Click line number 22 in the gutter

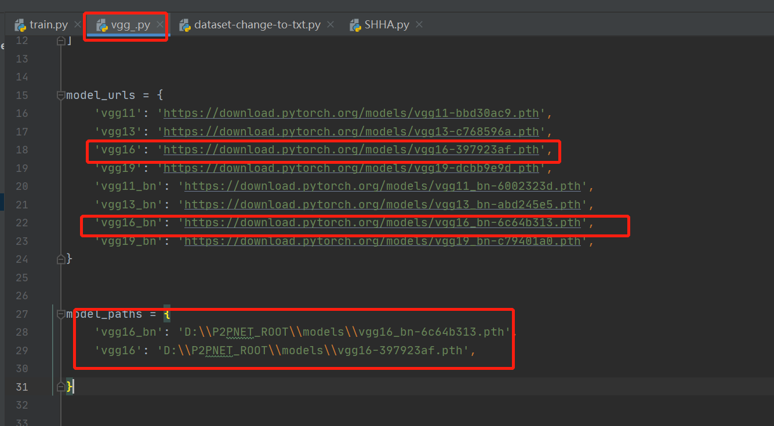[x=21, y=223]
